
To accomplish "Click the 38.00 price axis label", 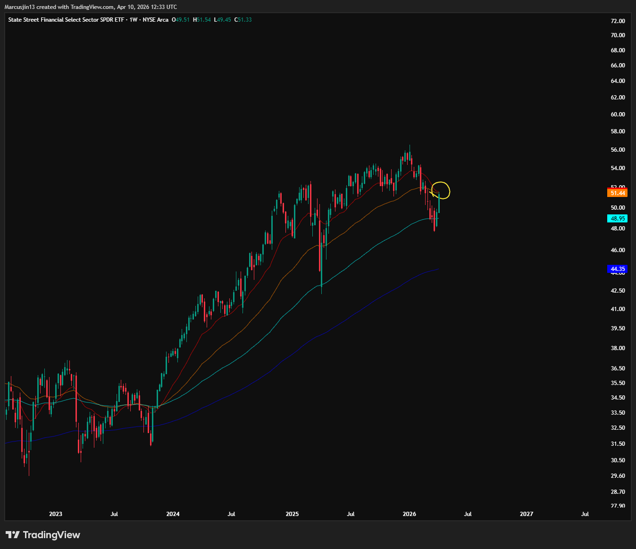I will pyautogui.click(x=618, y=348).
